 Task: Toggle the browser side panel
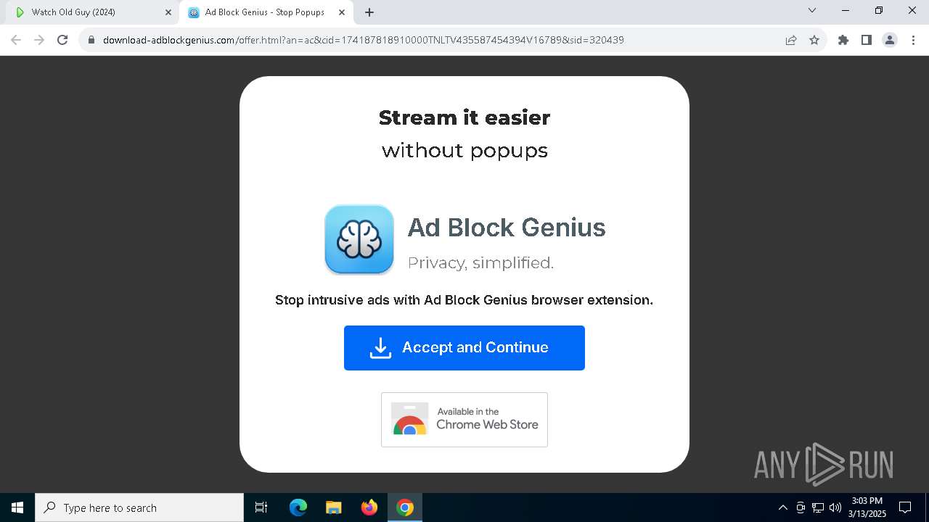[867, 40]
